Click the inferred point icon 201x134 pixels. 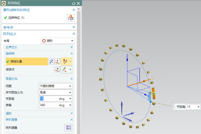point(65,69)
